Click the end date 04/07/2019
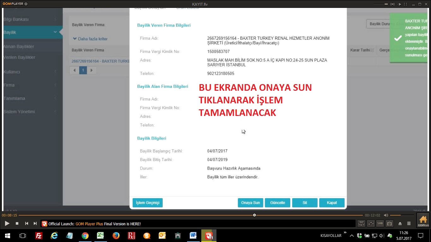431x242 pixels. 217,160
